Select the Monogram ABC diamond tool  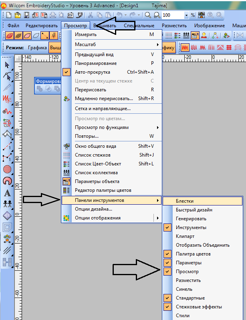tap(7, 216)
